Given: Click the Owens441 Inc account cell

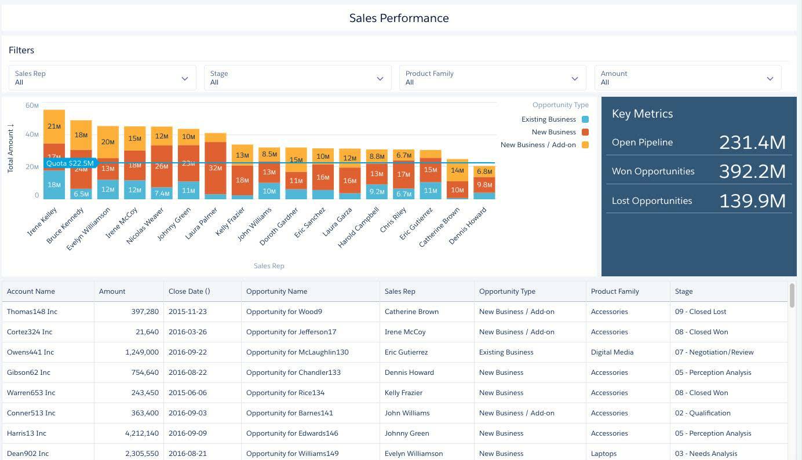Looking at the screenshot, I should point(48,352).
